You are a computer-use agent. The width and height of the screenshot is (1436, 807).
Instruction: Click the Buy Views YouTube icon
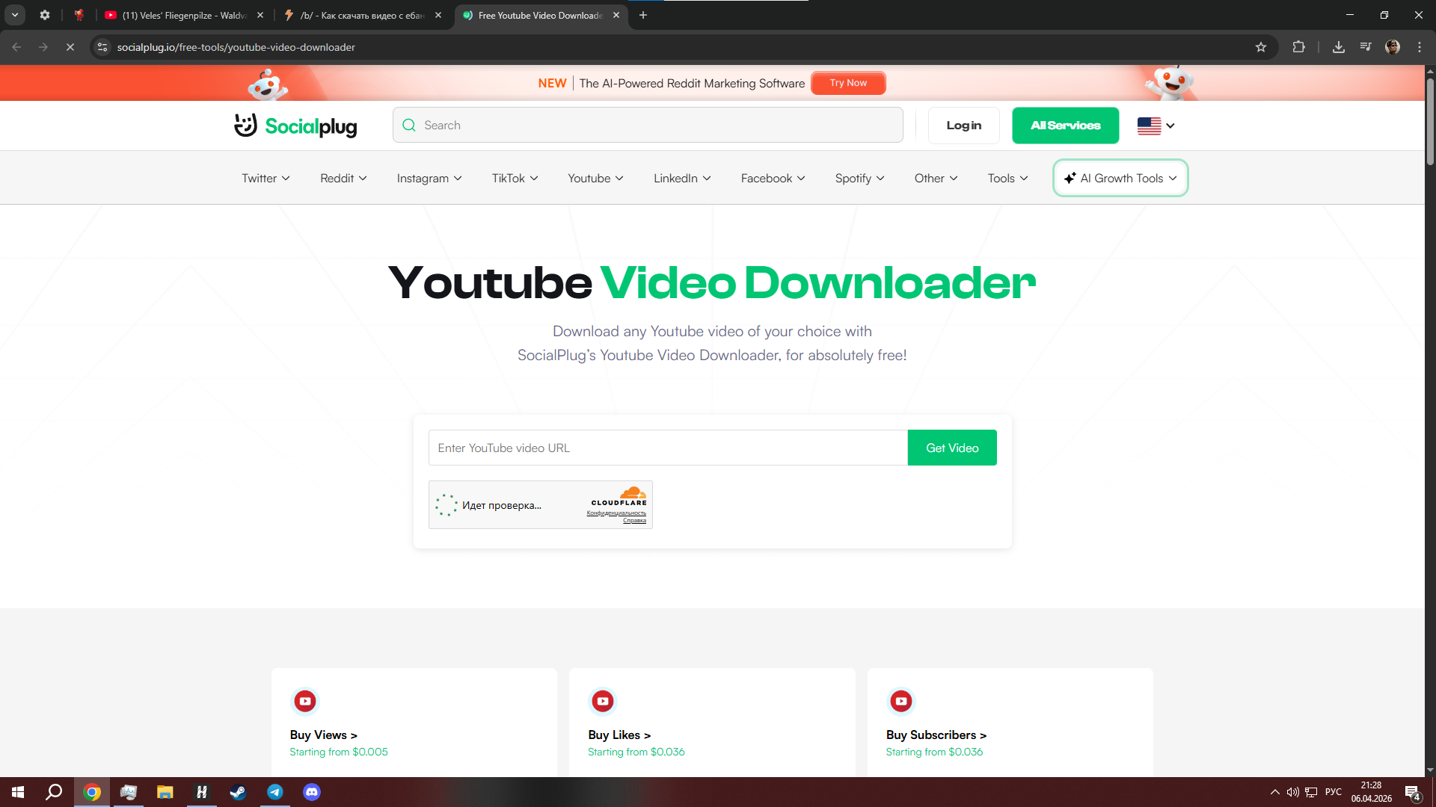click(304, 701)
